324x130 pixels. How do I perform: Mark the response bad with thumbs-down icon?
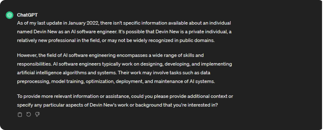[x=38, y=114]
